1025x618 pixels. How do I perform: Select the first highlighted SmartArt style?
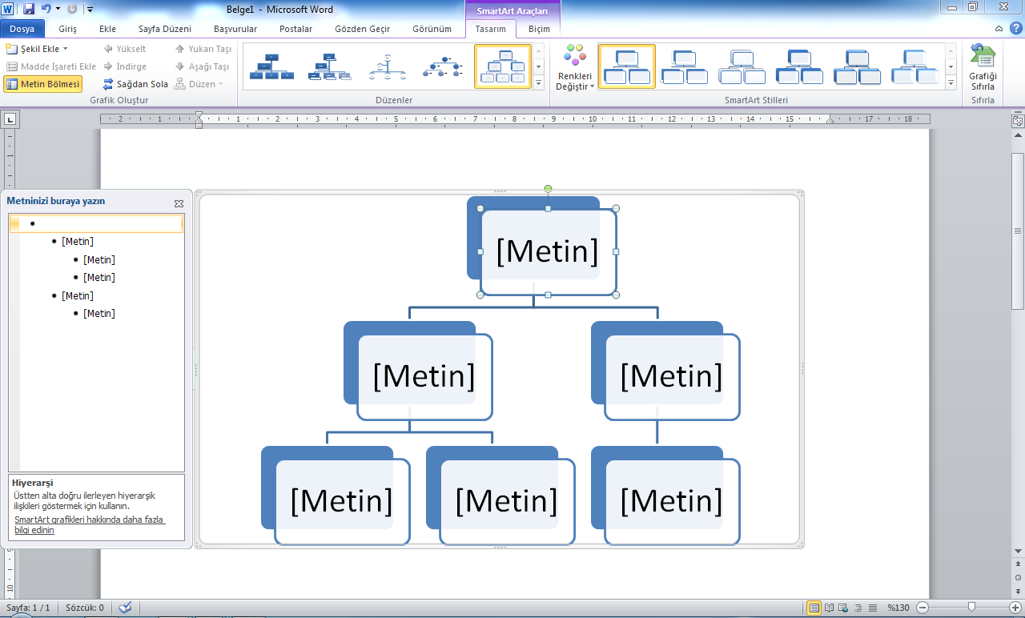pyautogui.click(x=627, y=66)
